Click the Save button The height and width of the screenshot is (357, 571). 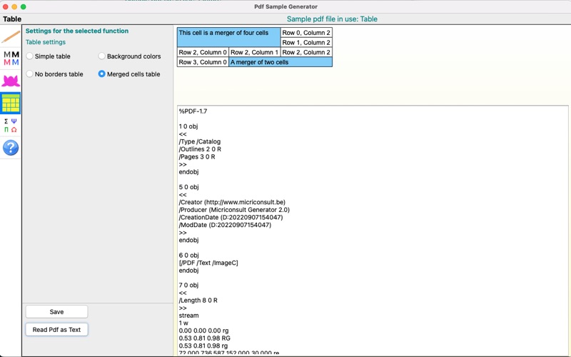tap(56, 312)
